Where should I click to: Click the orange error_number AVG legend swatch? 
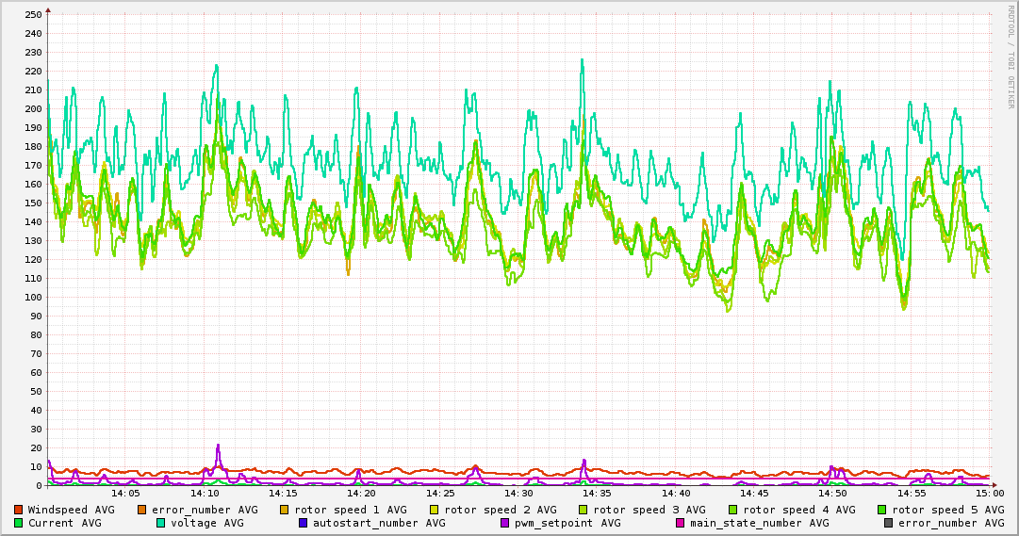142,510
